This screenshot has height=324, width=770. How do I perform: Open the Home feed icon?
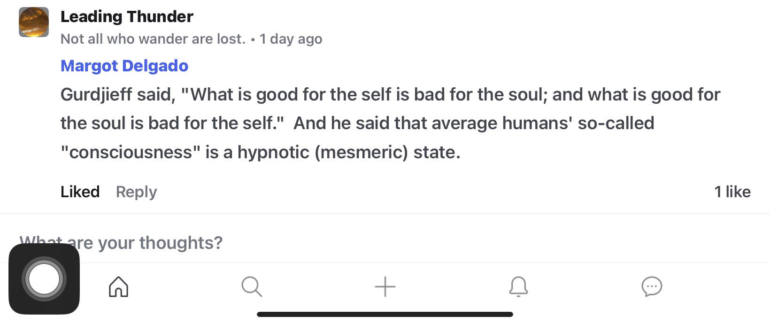click(119, 287)
